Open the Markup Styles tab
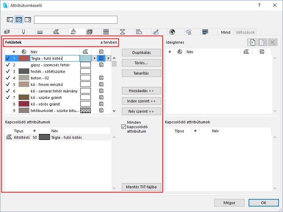This screenshot has height=212, width=283. coord(156,32)
